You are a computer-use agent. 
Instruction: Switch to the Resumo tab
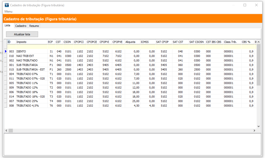pyautogui.click(x=34, y=26)
